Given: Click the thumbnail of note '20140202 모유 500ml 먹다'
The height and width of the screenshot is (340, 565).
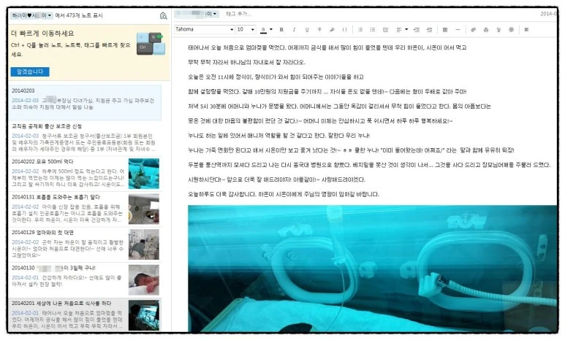Looking at the screenshot, I should [x=144, y=174].
